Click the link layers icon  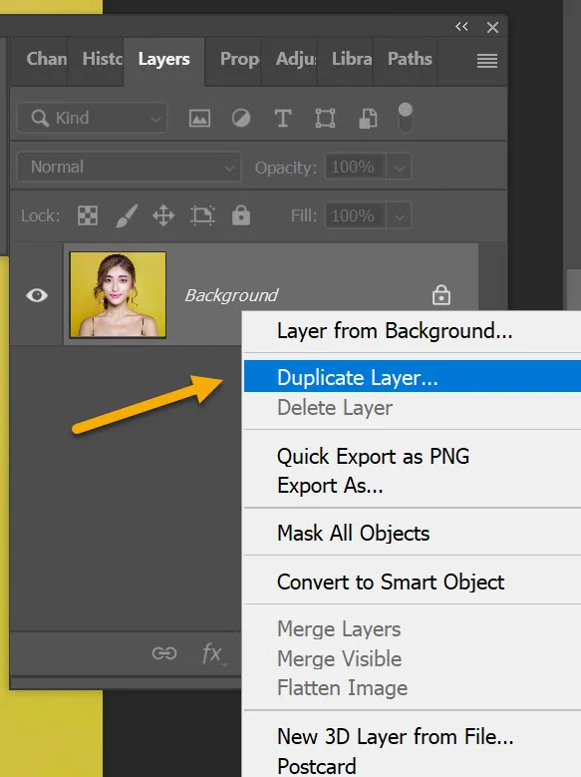tap(164, 653)
